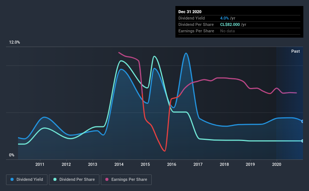Click the Past region label
Screen dimensions: 309x191
295,51
